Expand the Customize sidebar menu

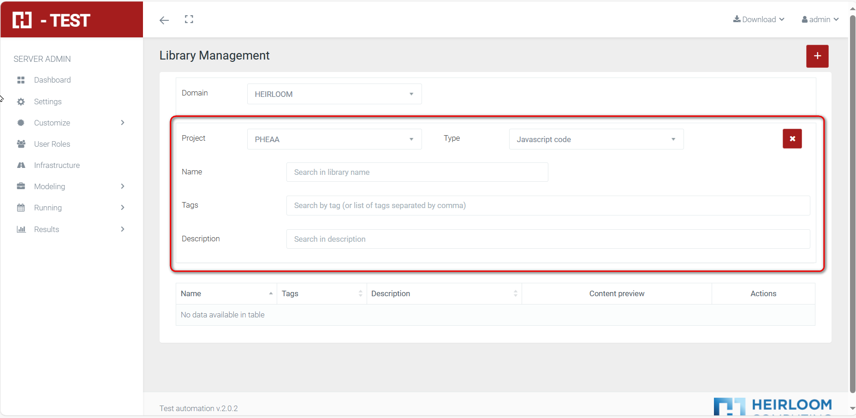[69, 123]
